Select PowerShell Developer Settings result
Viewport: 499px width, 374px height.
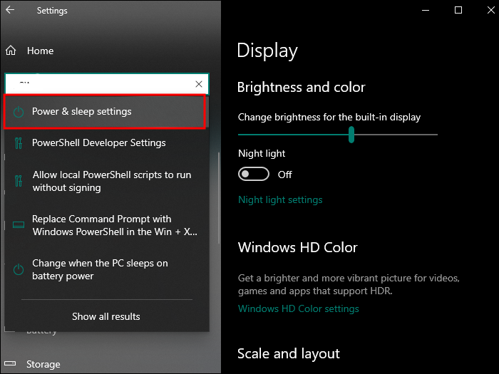pos(99,143)
